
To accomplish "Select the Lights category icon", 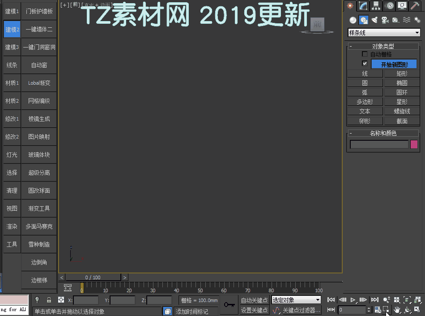I will coord(374,20).
